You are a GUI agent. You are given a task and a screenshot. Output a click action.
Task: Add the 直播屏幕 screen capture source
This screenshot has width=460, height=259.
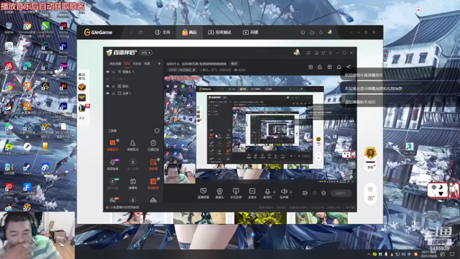(203, 193)
